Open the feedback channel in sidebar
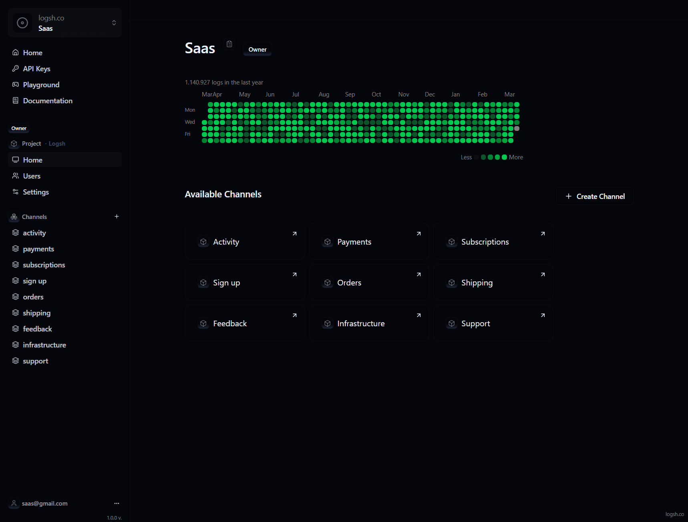Image resolution: width=688 pixels, height=522 pixels. coord(65,329)
